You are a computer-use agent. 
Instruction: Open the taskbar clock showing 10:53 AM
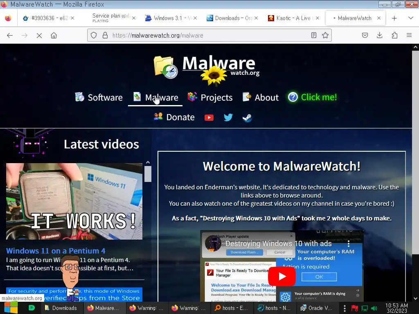pos(396,308)
